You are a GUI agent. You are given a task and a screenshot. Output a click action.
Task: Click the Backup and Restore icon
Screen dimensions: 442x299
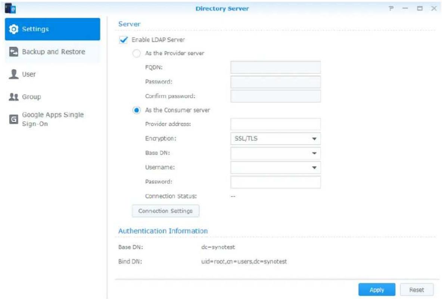pyautogui.click(x=13, y=52)
